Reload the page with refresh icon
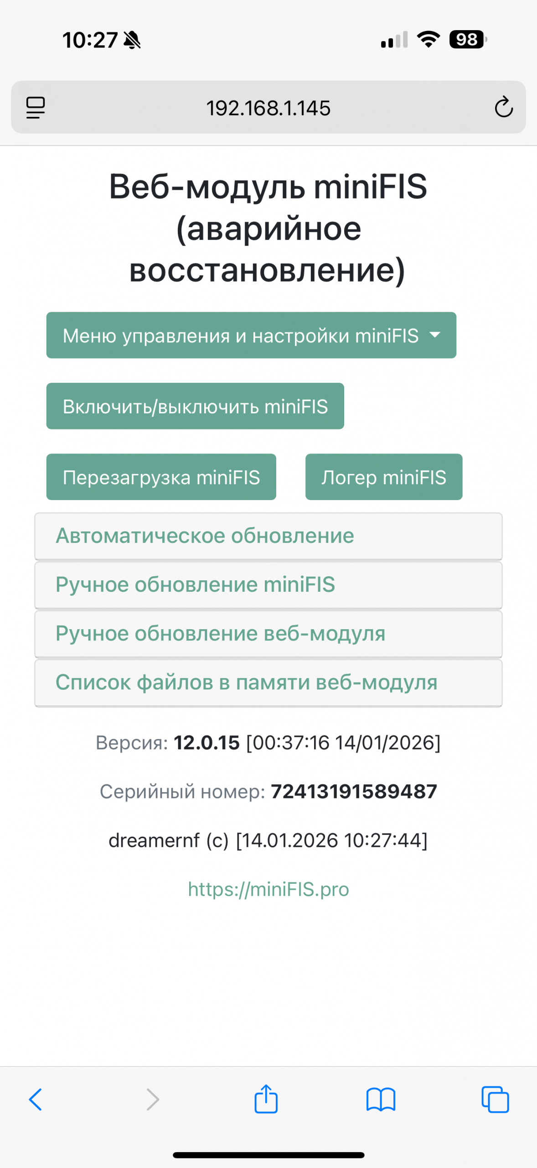Screen dimensions: 537x1168 pyautogui.click(x=504, y=108)
